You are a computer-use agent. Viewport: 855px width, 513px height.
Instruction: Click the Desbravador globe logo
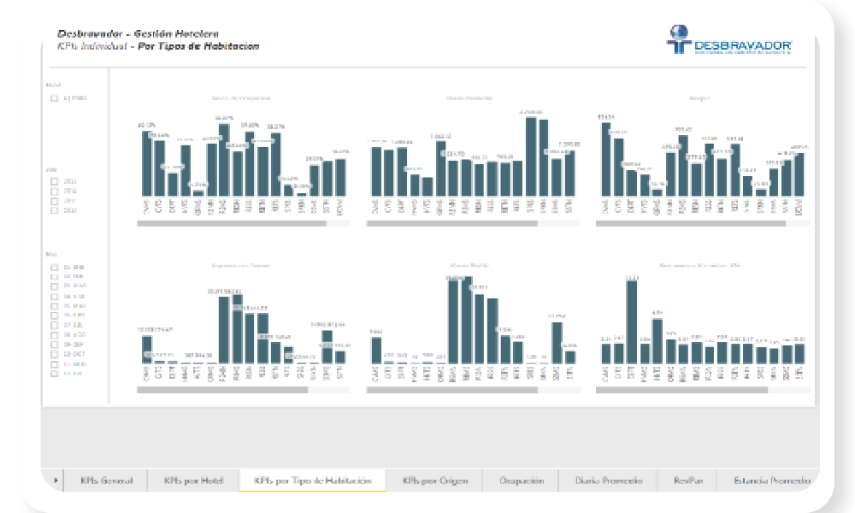(679, 38)
